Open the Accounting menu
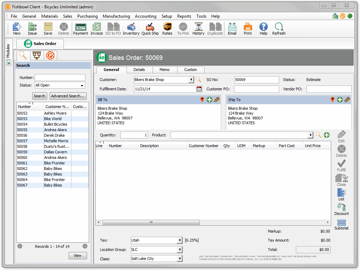This screenshot has height=271, width=360. [146, 16]
